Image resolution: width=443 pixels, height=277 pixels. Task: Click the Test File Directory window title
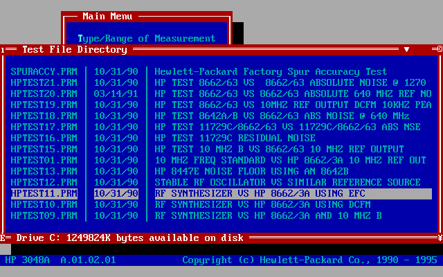pyautogui.click(x=75, y=49)
